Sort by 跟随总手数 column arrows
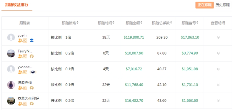235x110 pixels. point(171,23)
